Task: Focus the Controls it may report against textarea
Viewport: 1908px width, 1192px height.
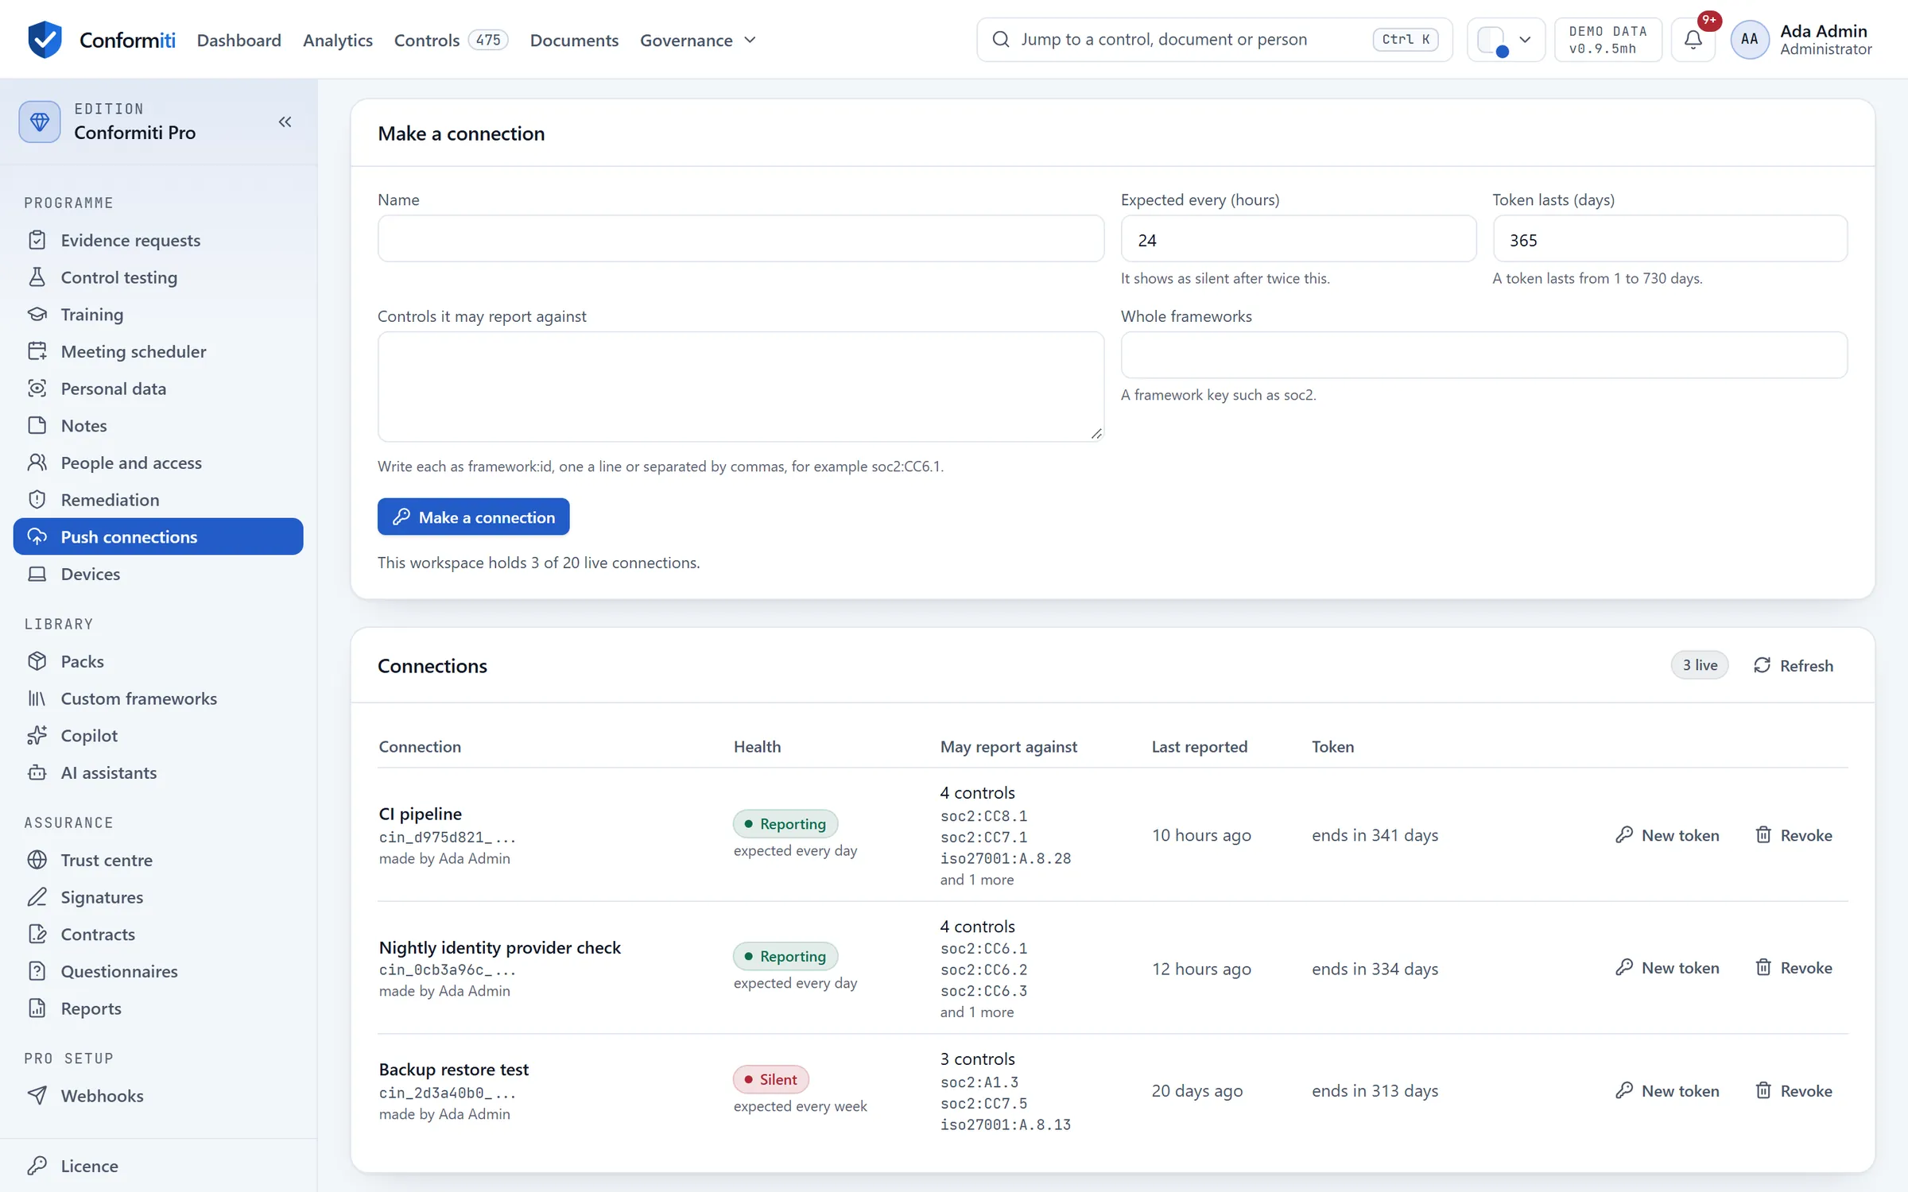Action: [741, 386]
